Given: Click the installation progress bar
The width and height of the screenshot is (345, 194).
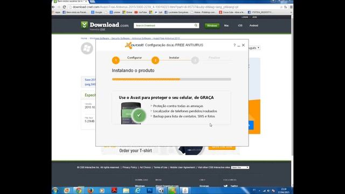Looking at the screenshot, I should pyautogui.click(x=171, y=79).
